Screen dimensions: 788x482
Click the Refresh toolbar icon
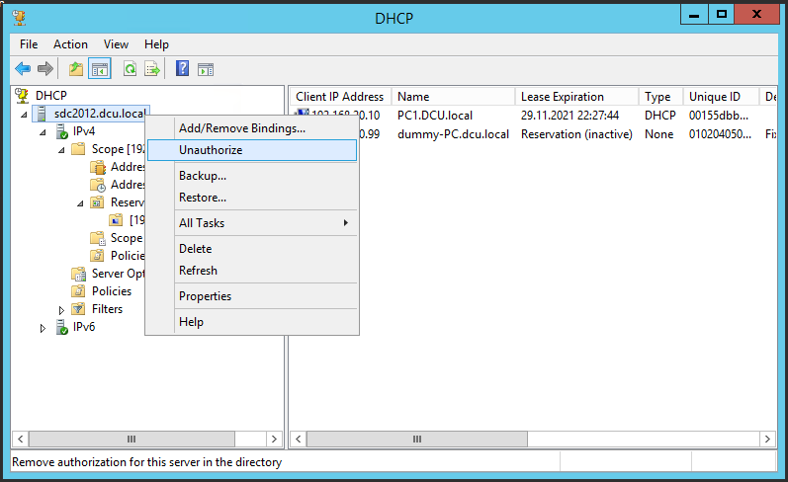(x=130, y=69)
